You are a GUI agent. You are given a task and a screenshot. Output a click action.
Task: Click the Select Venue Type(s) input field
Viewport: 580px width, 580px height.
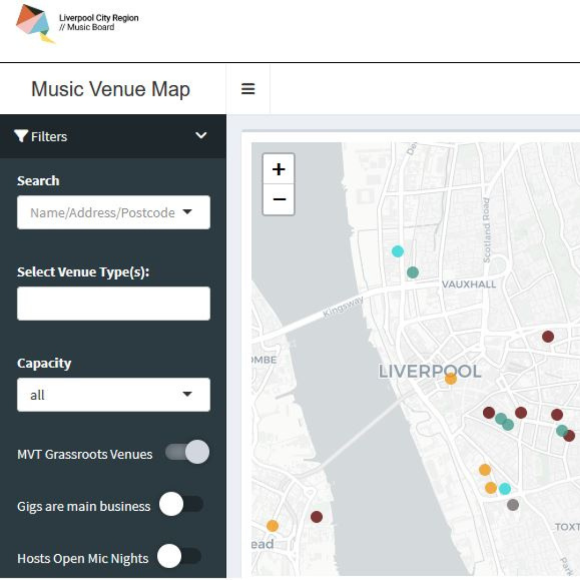tap(113, 303)
